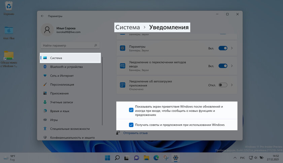
Task: Open Игры settings section
Action: click(70, 120)
